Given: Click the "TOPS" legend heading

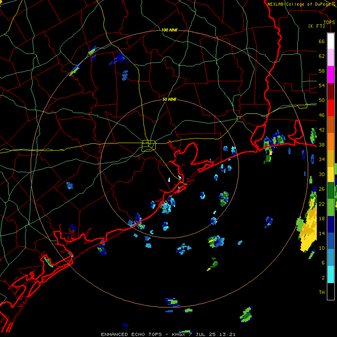Looking at the screenshot, I should pyautogui.click(x=329, y=22).
